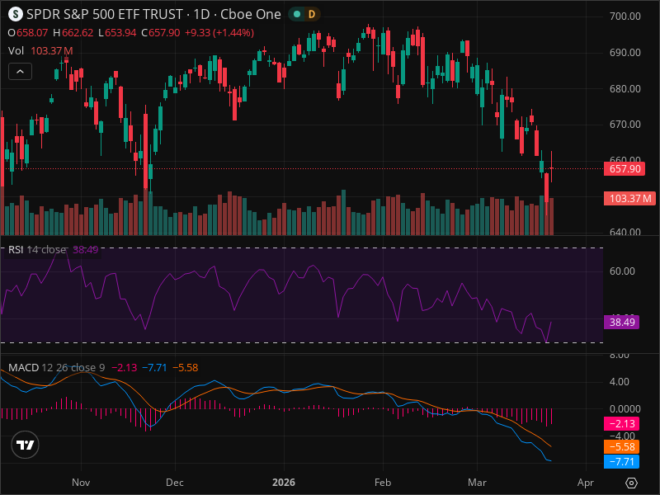Click the Feb date axis label

tap(383, 483)
